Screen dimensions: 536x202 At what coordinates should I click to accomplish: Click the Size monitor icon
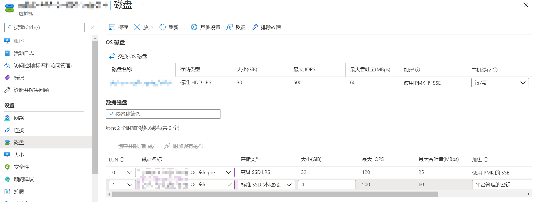[x=7, y=155]
